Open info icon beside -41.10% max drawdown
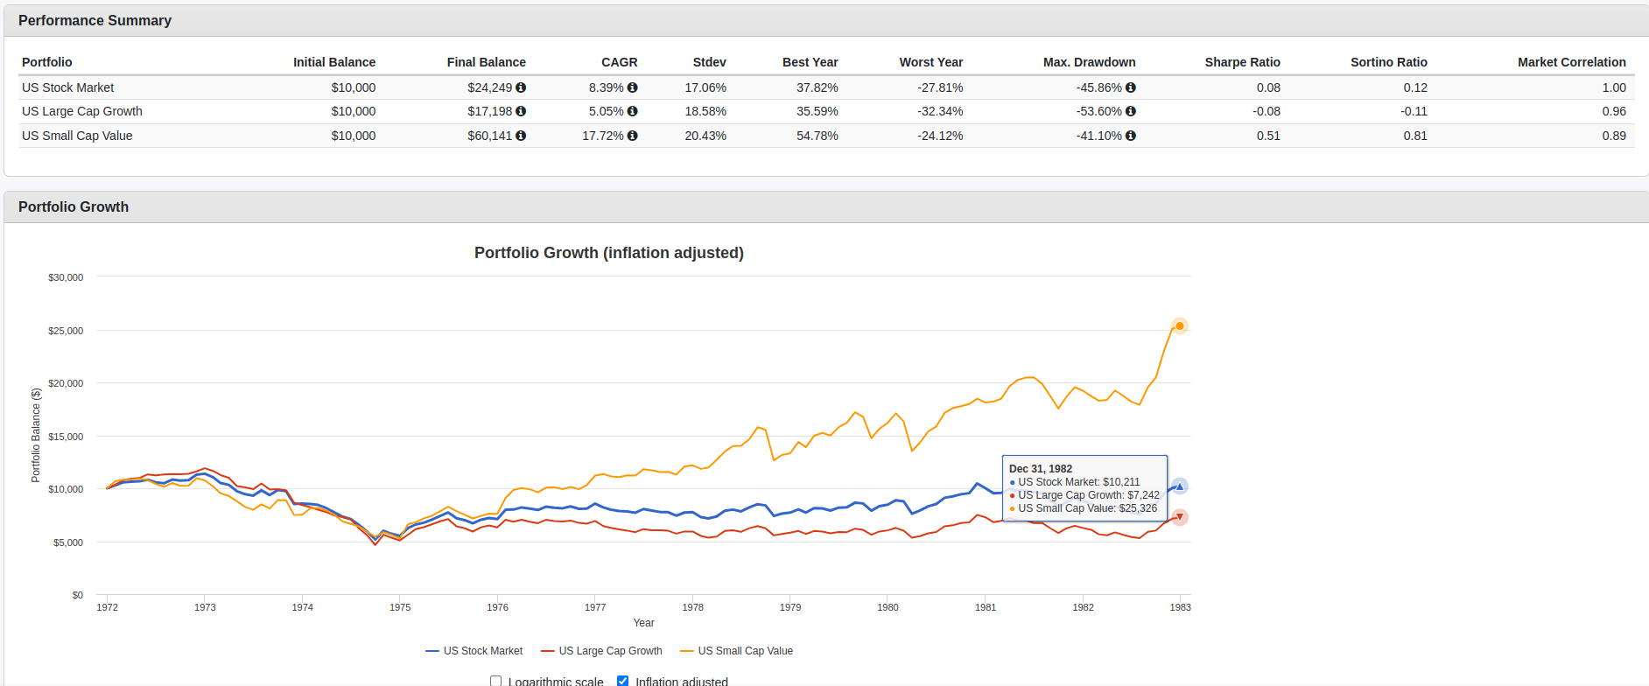Screen dimensions: 1649x686 pyautogui.click(x=1130, y=136)
